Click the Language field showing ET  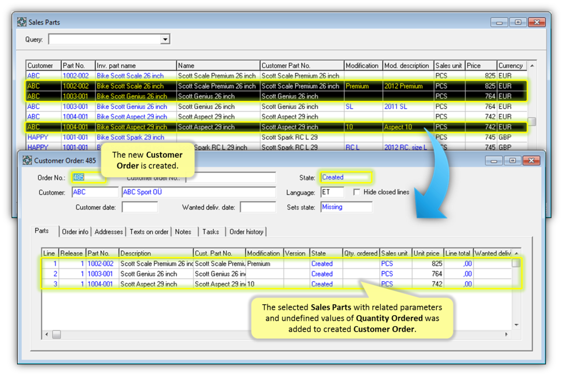click(x=332, y=192)
